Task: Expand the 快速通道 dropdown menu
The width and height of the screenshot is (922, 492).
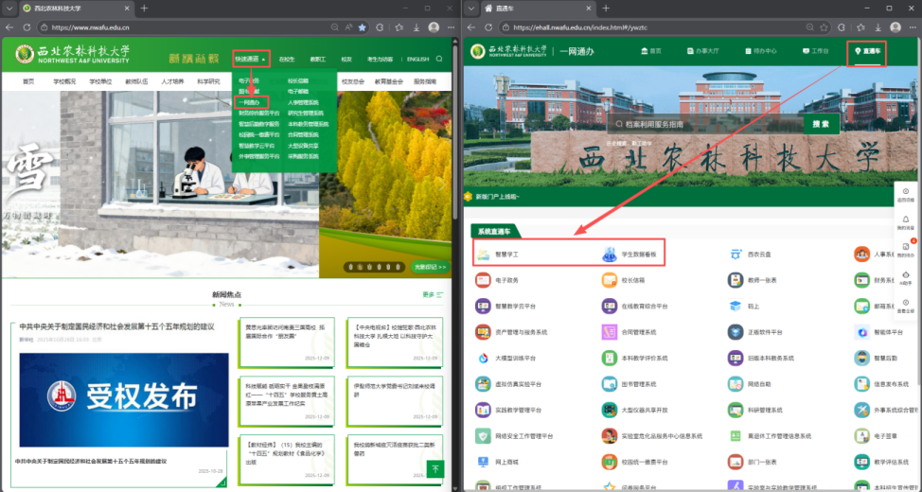Action: click(x=251, y=59)
